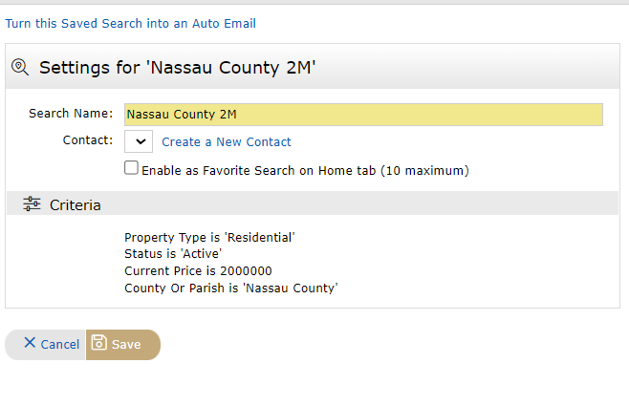Click the Cancel X icon
Screen dimensions: 629x406
tap(30, 343)
